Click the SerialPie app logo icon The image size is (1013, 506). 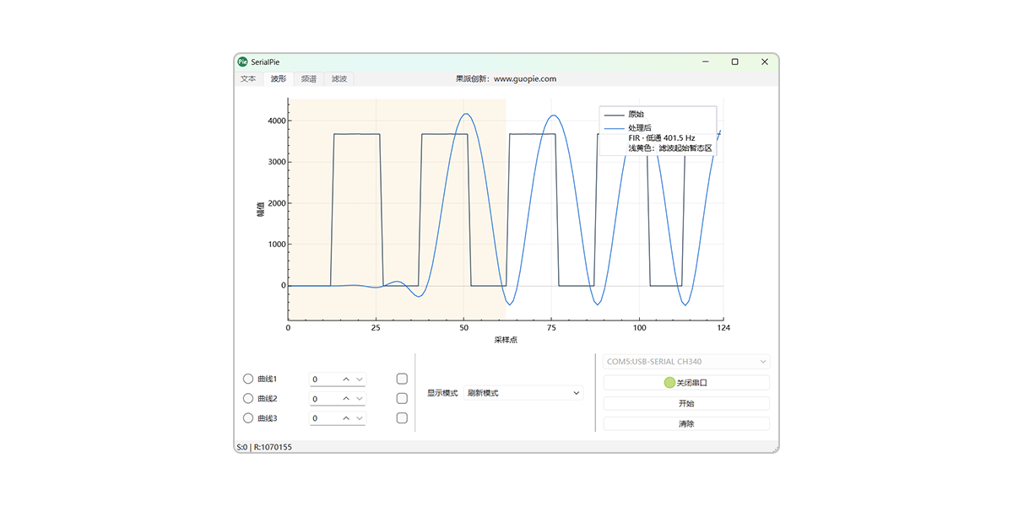(242, 62)
